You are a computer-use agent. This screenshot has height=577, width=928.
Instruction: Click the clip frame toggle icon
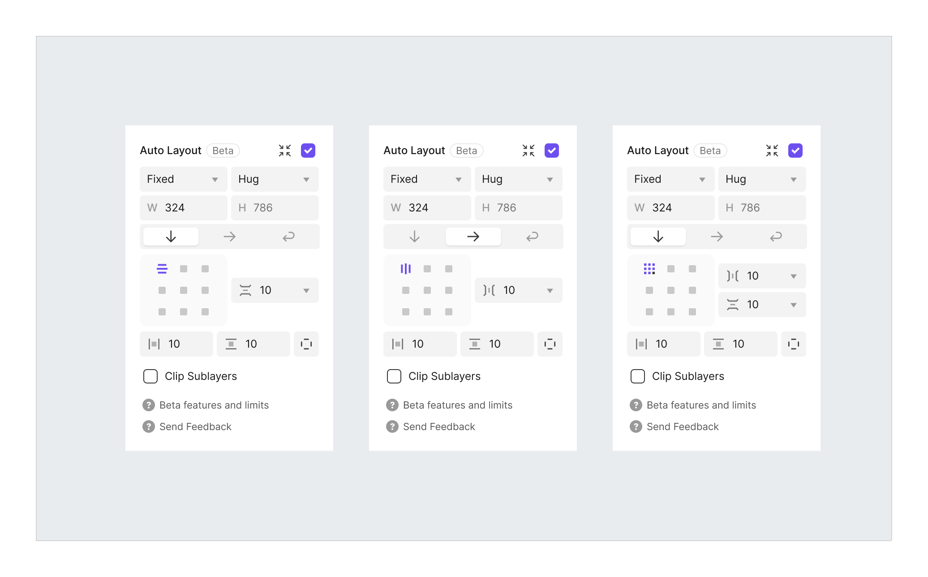[305, 344]
